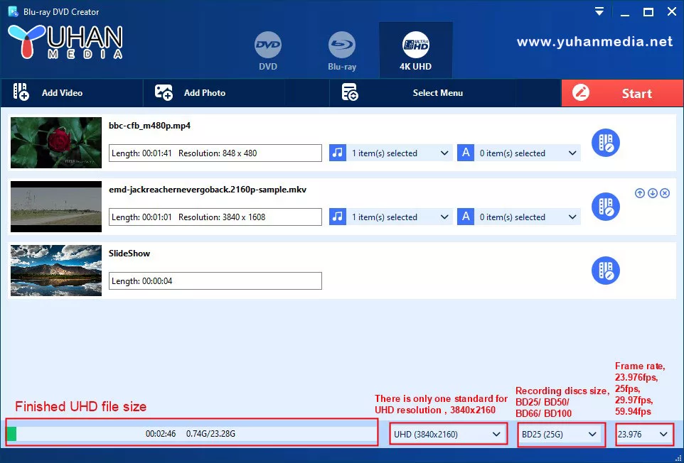684x463 pixels.
Task: Select the 4K UHD mode
Action: point(415,45)
